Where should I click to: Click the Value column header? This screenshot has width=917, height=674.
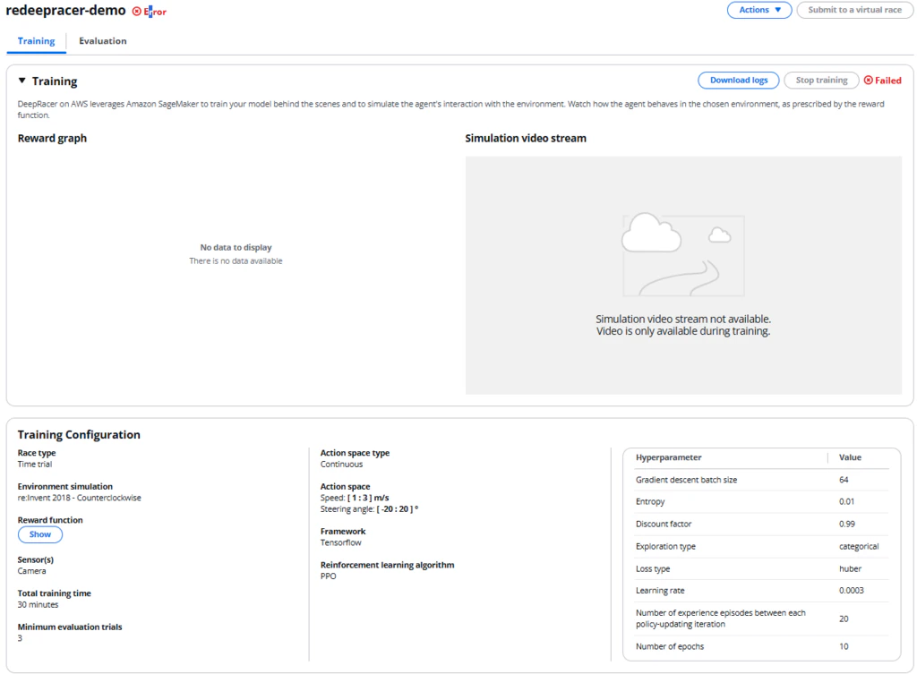pos(851,457)
